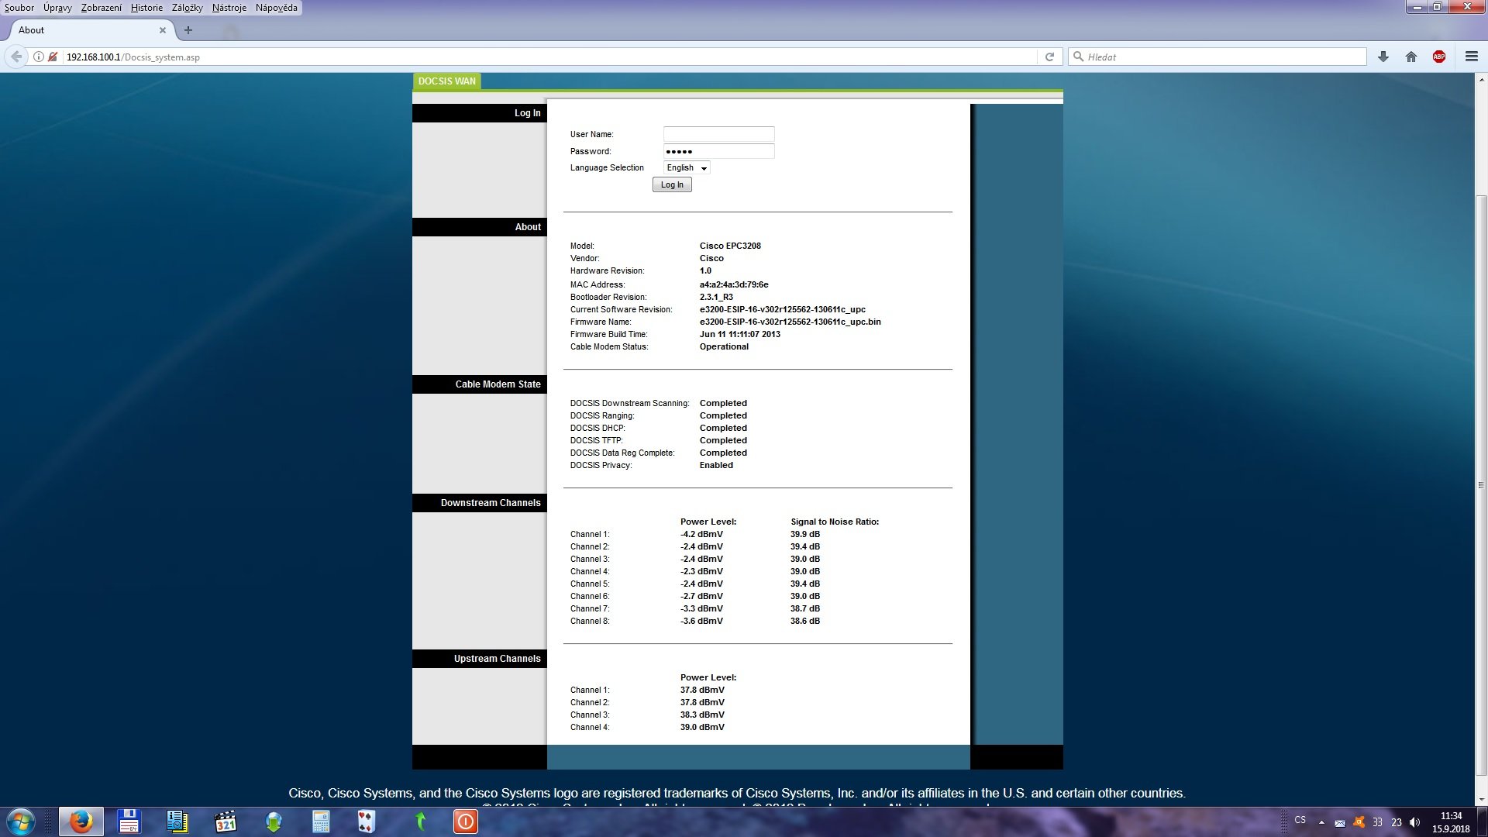This screenshot has width=1488, height=837.
Task: Go to the Firefox home page icon
Action: click(x=1411, y=57)
